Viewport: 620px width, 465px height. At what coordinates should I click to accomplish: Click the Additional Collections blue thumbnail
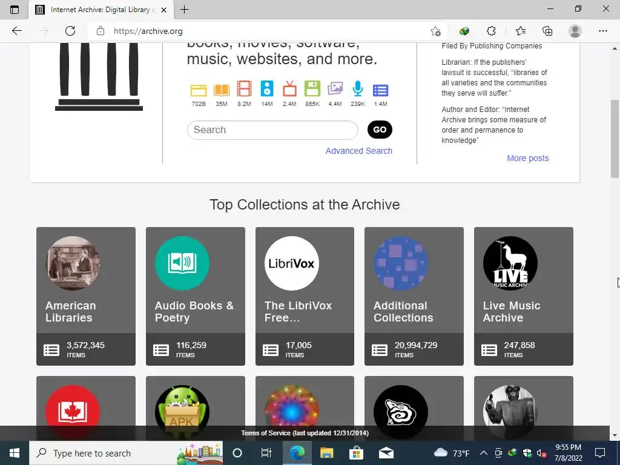[x=401, y=263]
